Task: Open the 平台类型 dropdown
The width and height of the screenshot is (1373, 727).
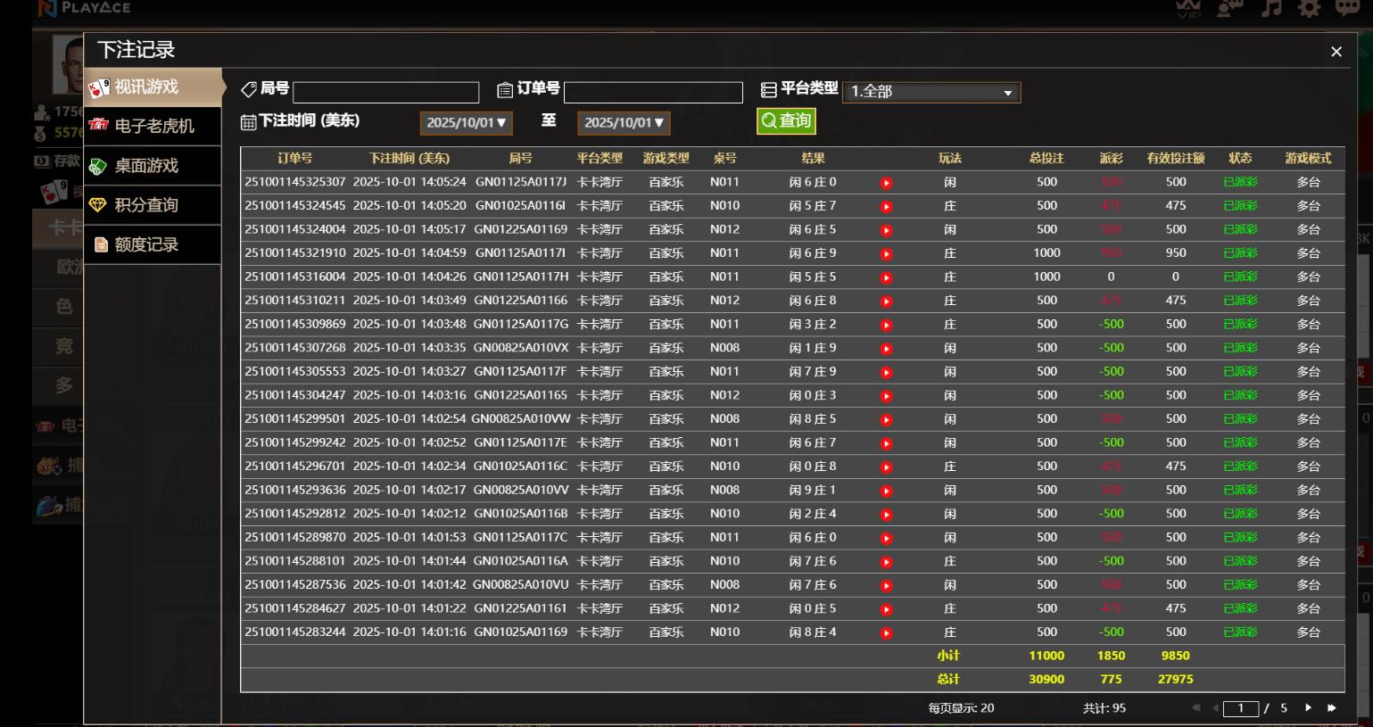Action: tap(930, 92)
